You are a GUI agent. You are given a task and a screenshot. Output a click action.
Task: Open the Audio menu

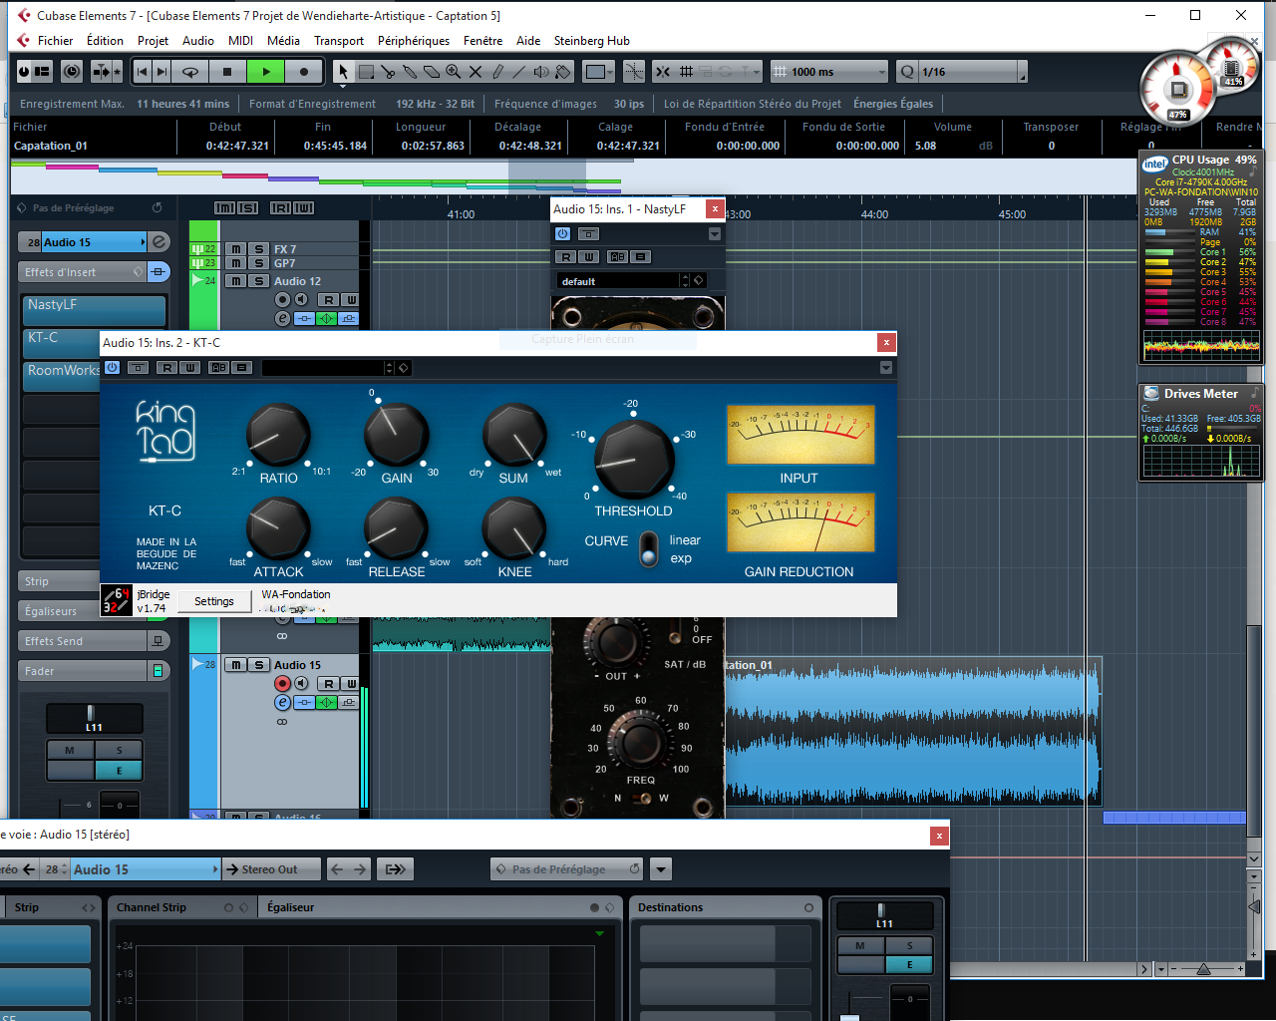pyautogui.click(x=198, y=41)
